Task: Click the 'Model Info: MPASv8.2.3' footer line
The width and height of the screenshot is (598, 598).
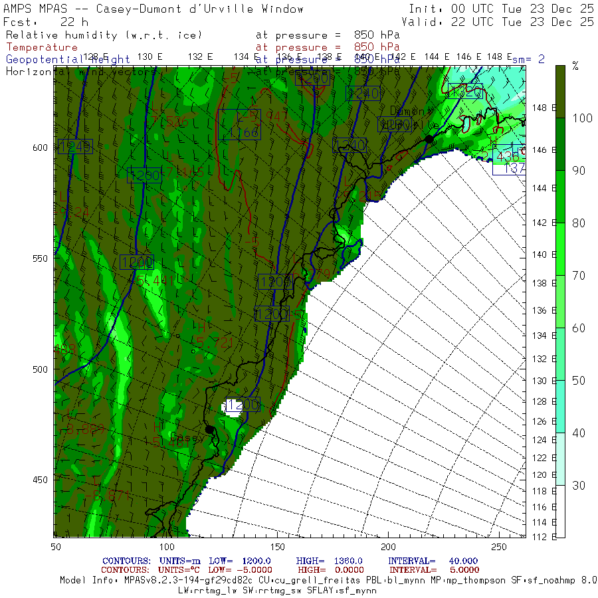Action: [328, 581]
